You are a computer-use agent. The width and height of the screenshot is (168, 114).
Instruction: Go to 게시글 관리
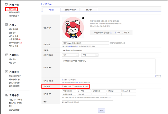[x=13, y=29]
